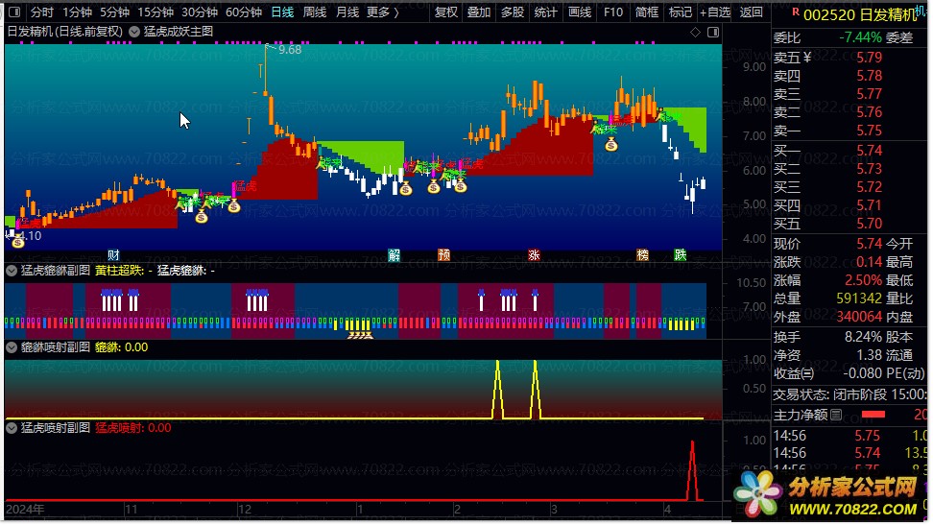Viewport: 933px width, 525px height.
Task: Click the 日发精机(日线.前复权) chart title
Action: 65,32
